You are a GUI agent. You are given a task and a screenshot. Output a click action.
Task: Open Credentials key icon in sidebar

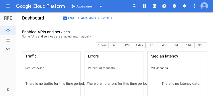click(x=8, y=49)
